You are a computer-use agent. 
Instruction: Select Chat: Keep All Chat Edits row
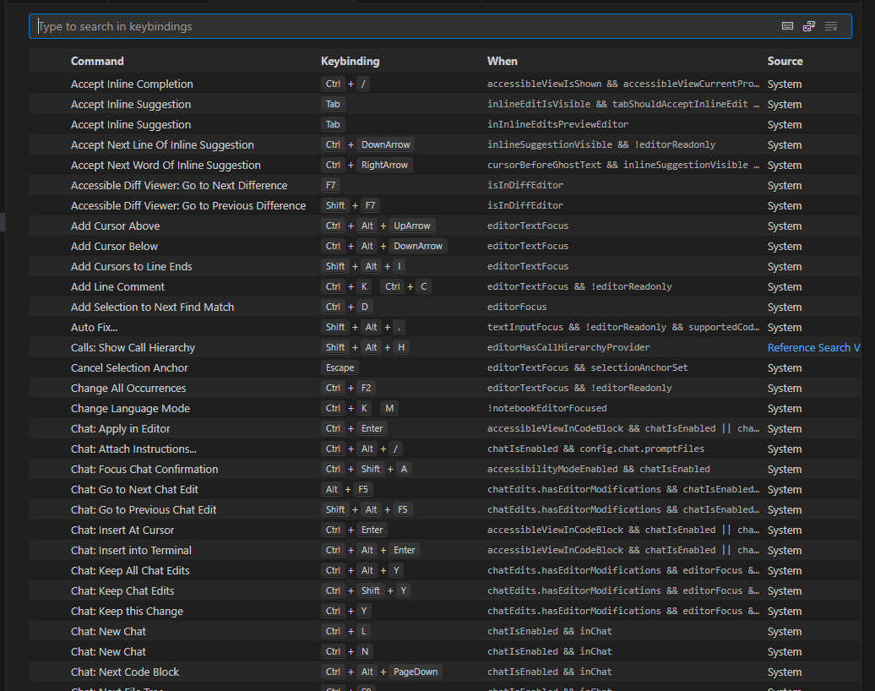coord(130,570)
